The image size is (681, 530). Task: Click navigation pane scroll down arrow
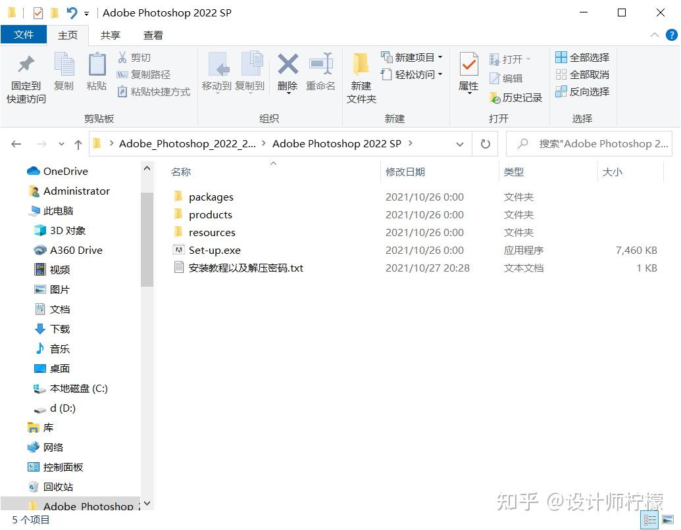point(147,503)
